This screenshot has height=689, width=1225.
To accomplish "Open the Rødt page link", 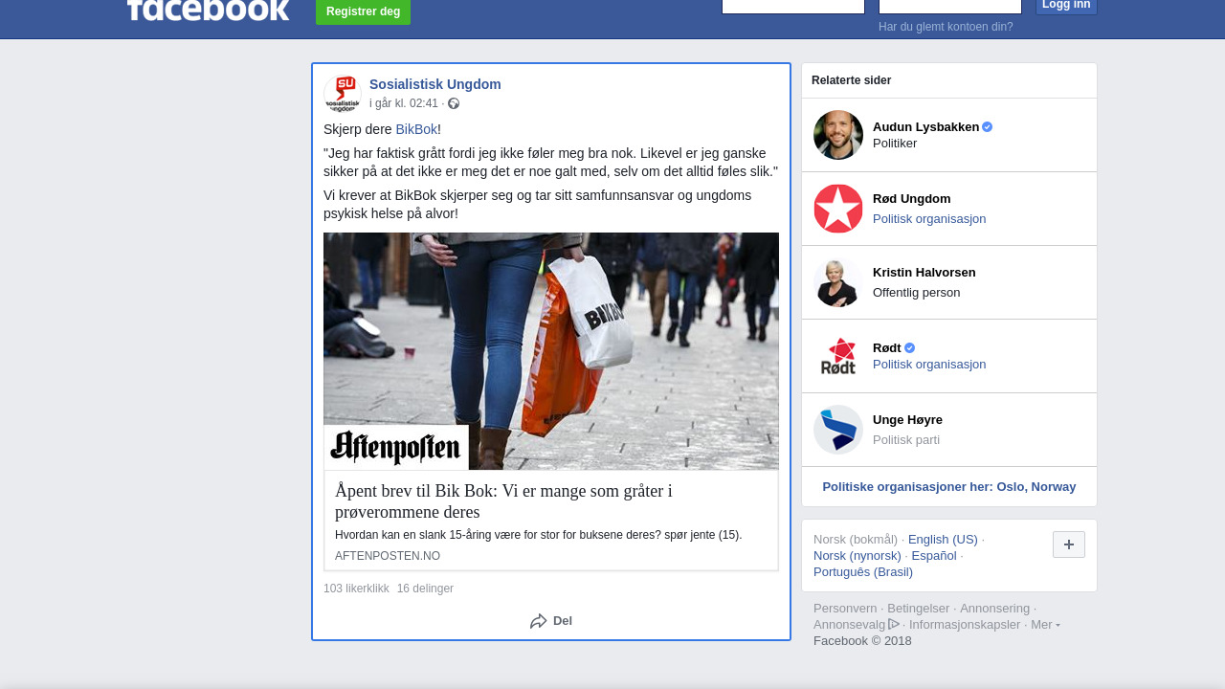I will pos(887,348).
